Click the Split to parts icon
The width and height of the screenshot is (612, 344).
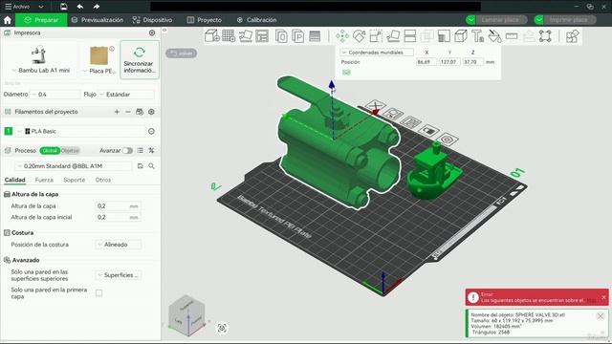297,36
